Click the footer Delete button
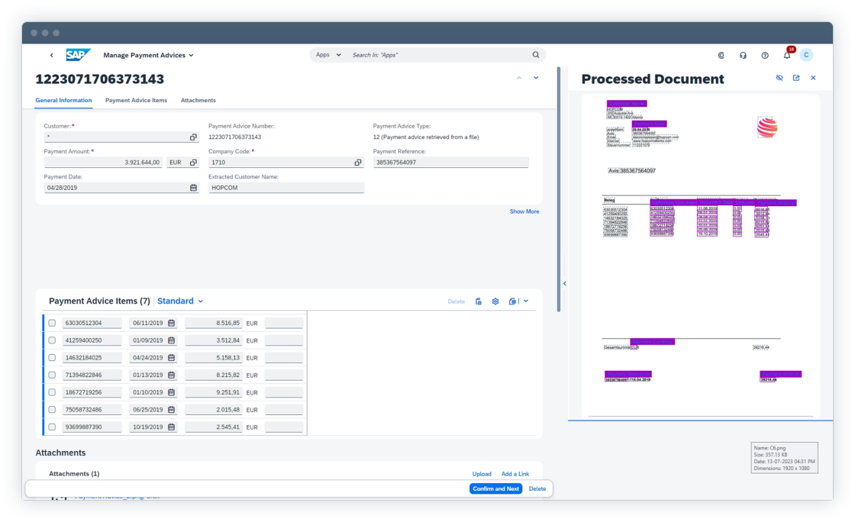This screenshot has height=522, width=855. (537, 488)
